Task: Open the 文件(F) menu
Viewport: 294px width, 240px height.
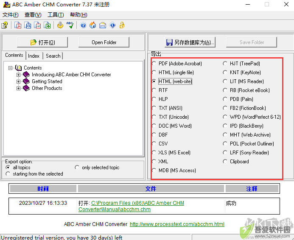Action: (11, 14)
